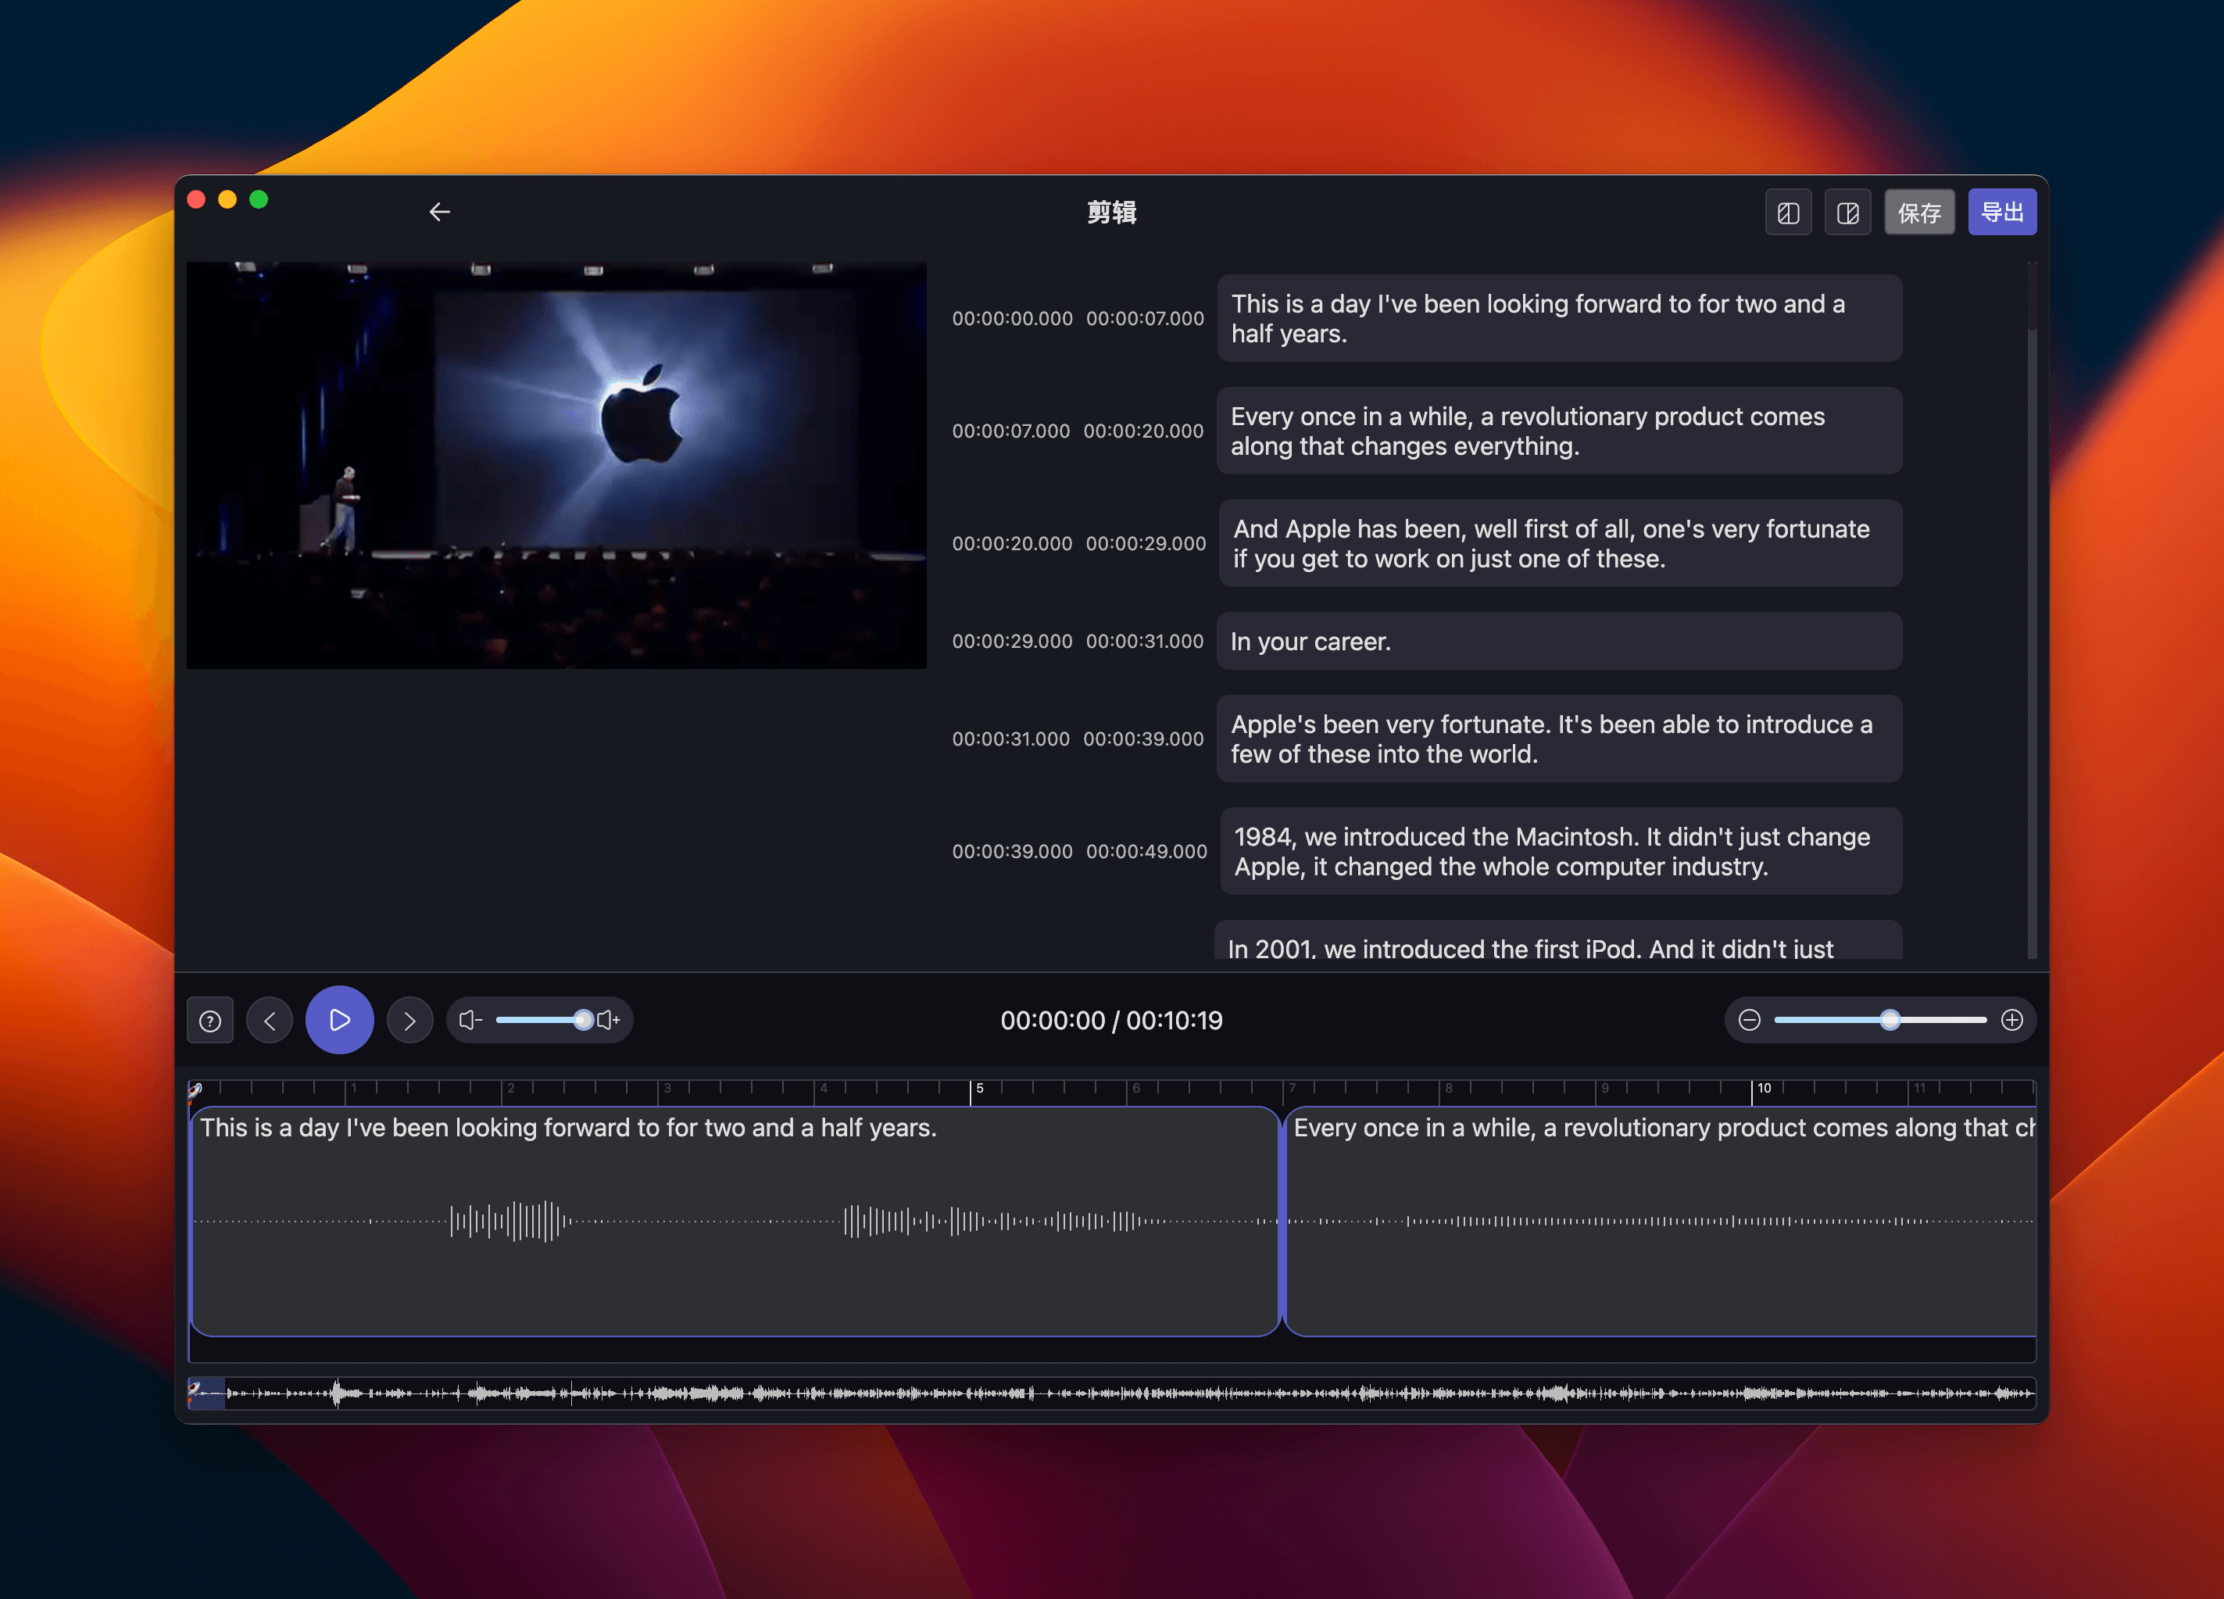Click start time 00:00:00.000

coord(1012,319)
